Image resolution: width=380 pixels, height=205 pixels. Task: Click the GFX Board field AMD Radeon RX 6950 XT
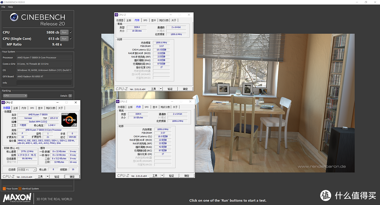(44, 76)
